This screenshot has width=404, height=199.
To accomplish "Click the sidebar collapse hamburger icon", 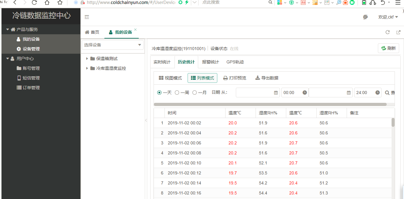I will click(x=87, y=17).
